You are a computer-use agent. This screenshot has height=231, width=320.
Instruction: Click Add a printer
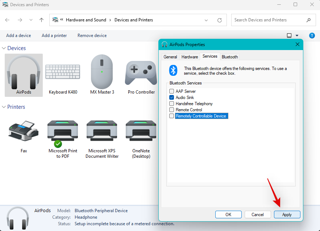point(54,36)
